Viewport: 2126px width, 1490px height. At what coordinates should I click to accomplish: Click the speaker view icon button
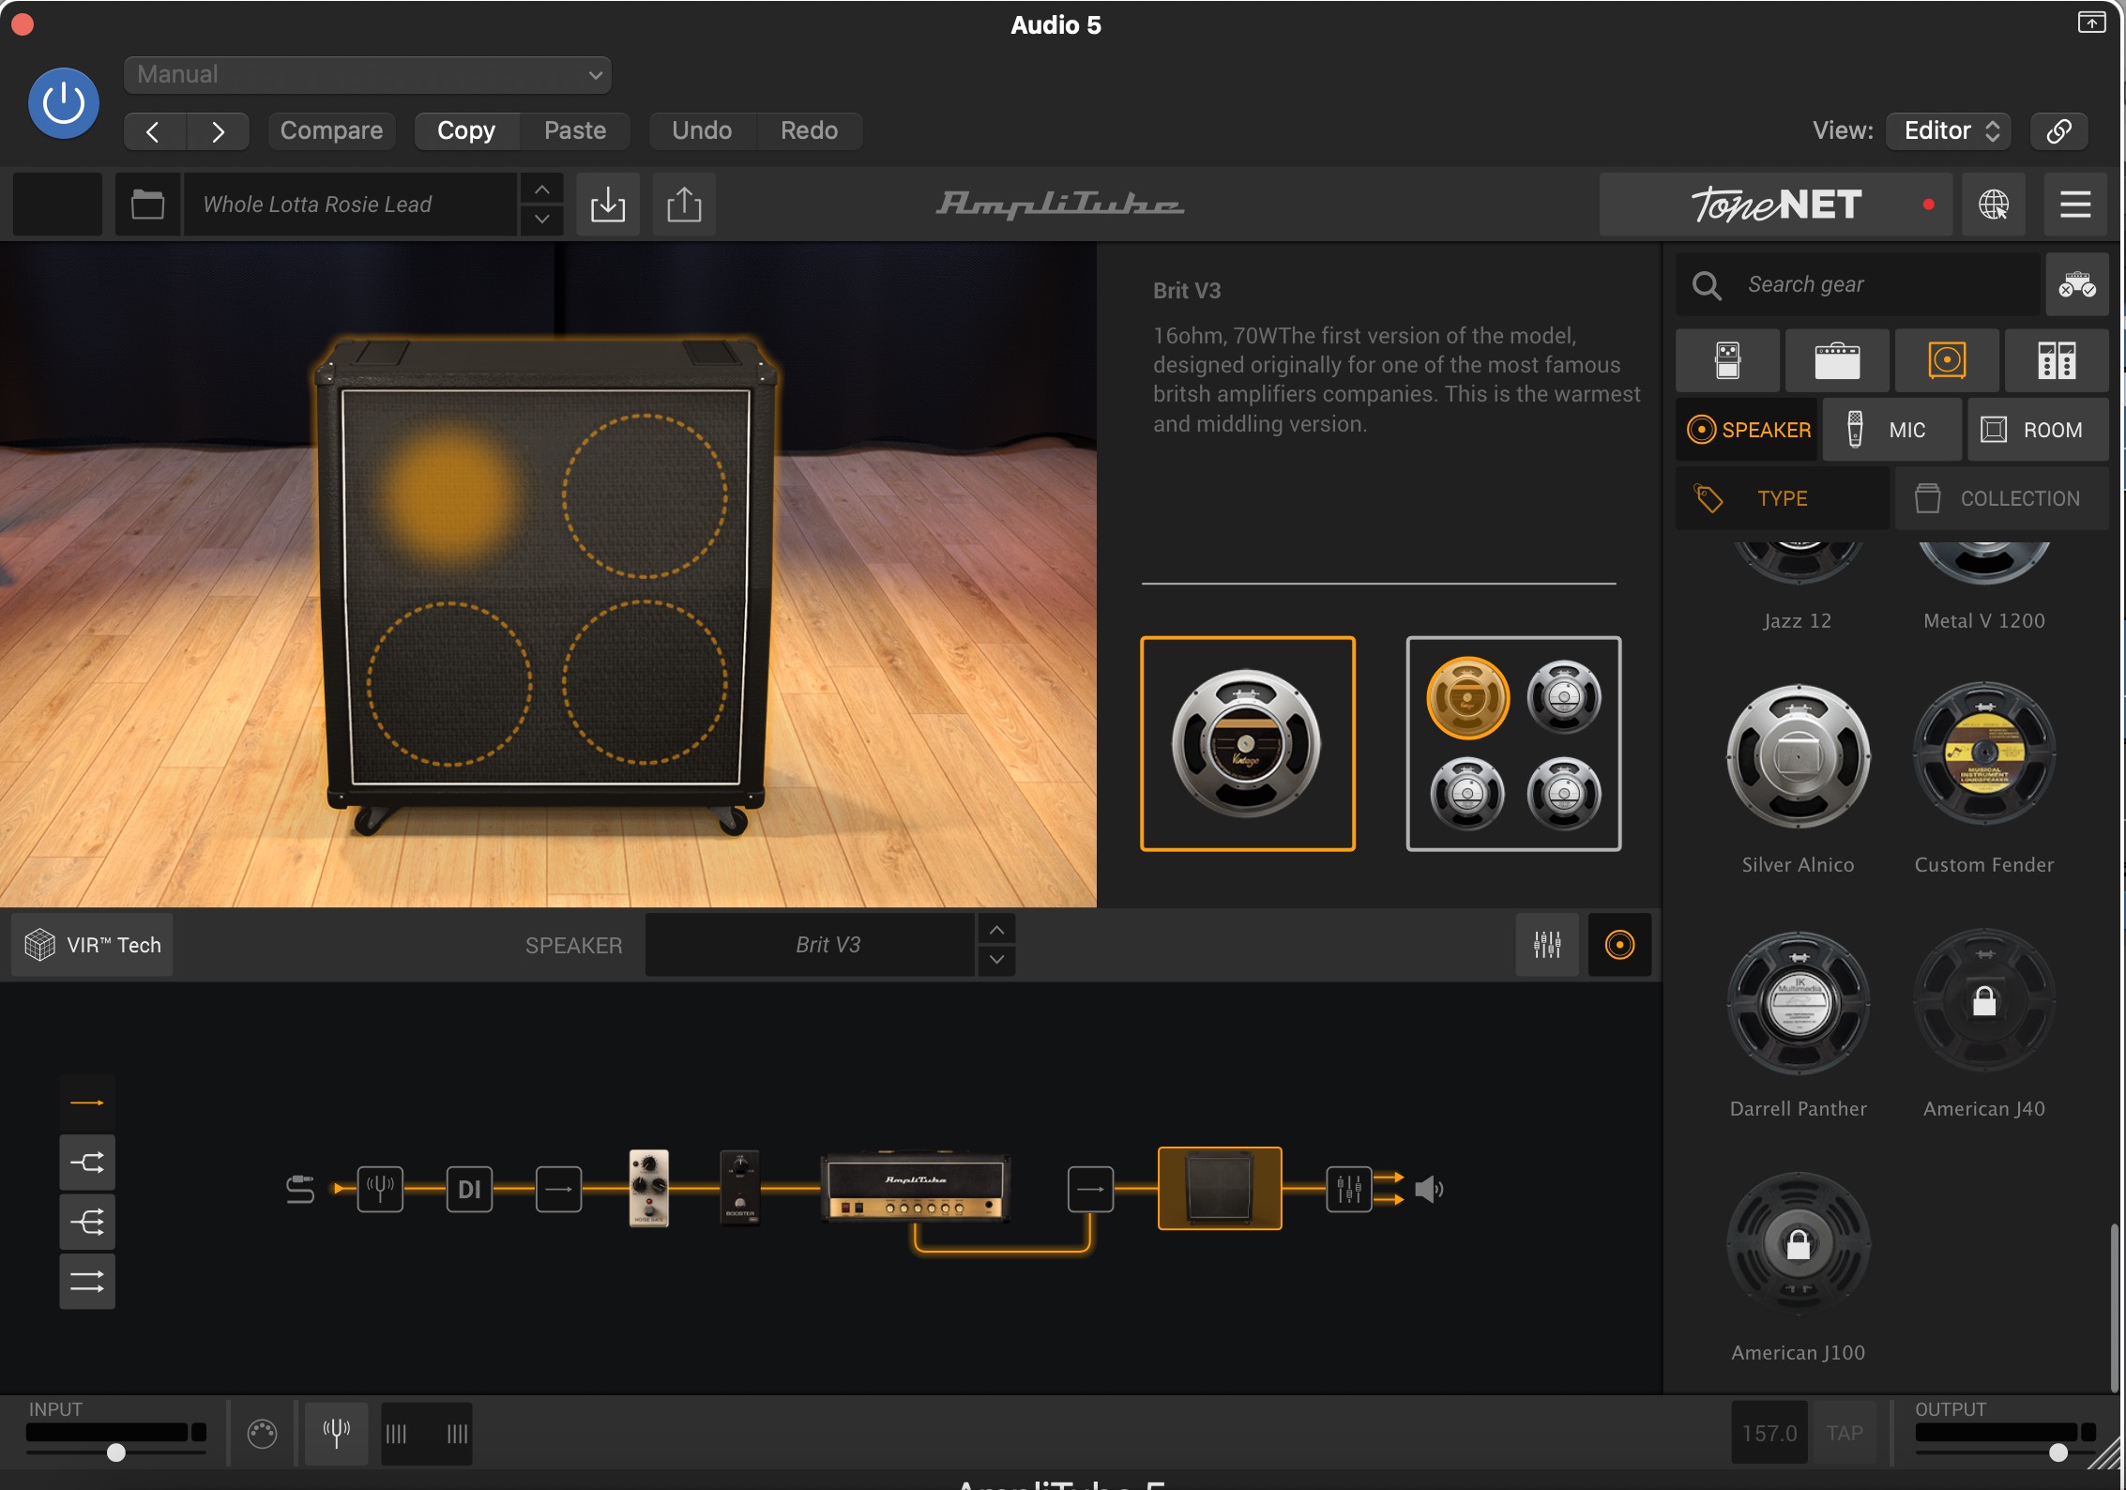coord(1619,945)
